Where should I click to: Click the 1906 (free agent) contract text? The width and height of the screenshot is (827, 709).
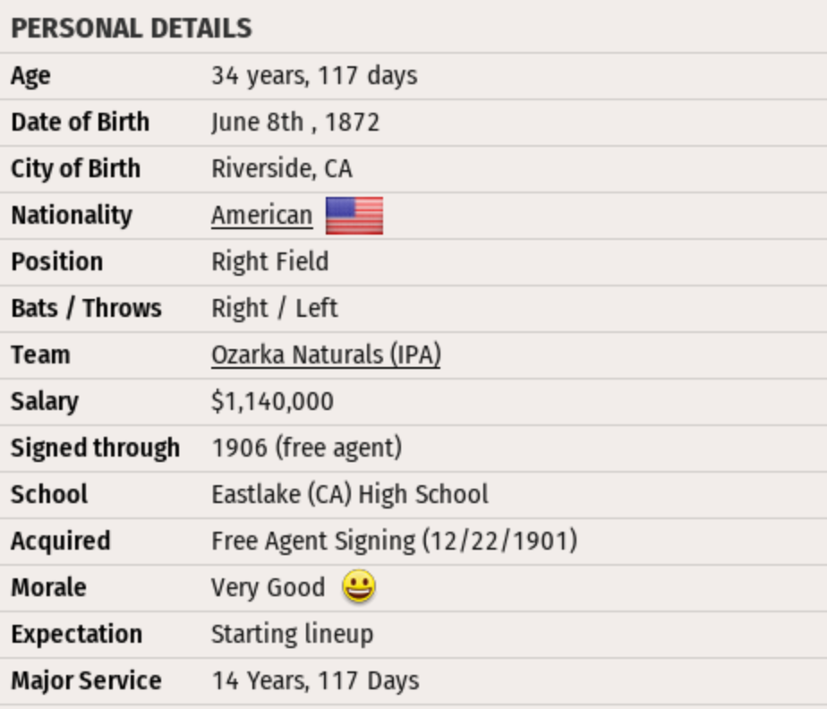point(306,448)
